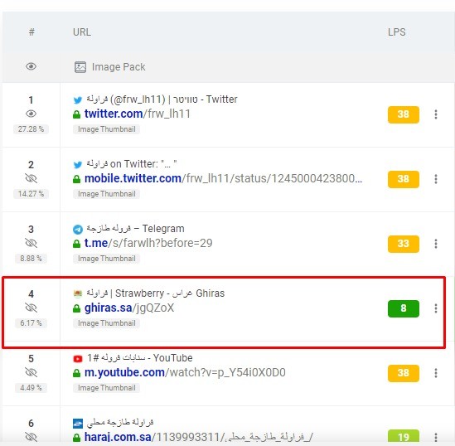The width and height of the screenshot is (455, 446).
Task: Click the Twitter bird icon in result 1
Action: (x=78, y=100)
